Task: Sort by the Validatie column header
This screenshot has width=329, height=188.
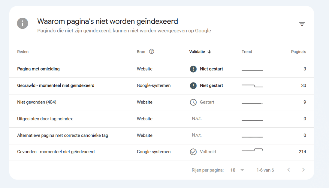Action: (x=197, y=52)
